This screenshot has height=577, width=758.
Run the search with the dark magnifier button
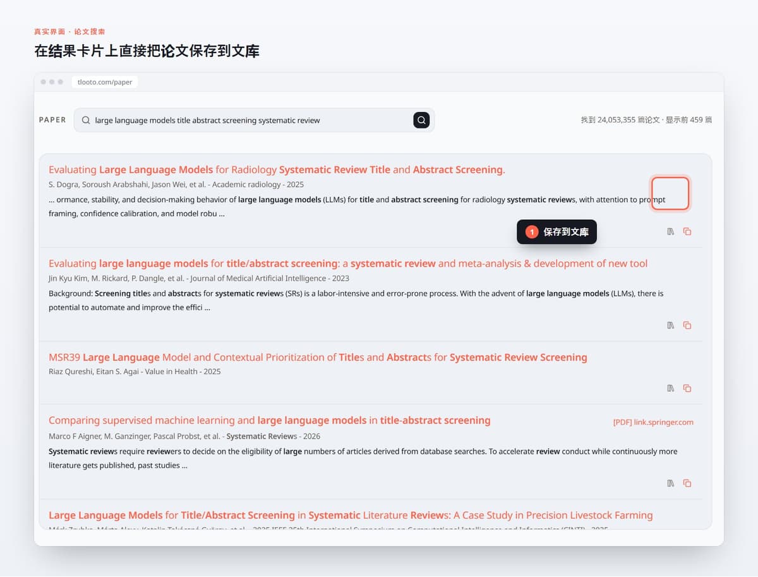[x=421, y=120]
